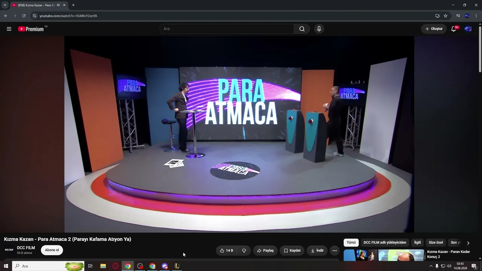Viewport: 482px width, 271px height.
Task: Start voice search with the microphone
Action: coord(319,29)
